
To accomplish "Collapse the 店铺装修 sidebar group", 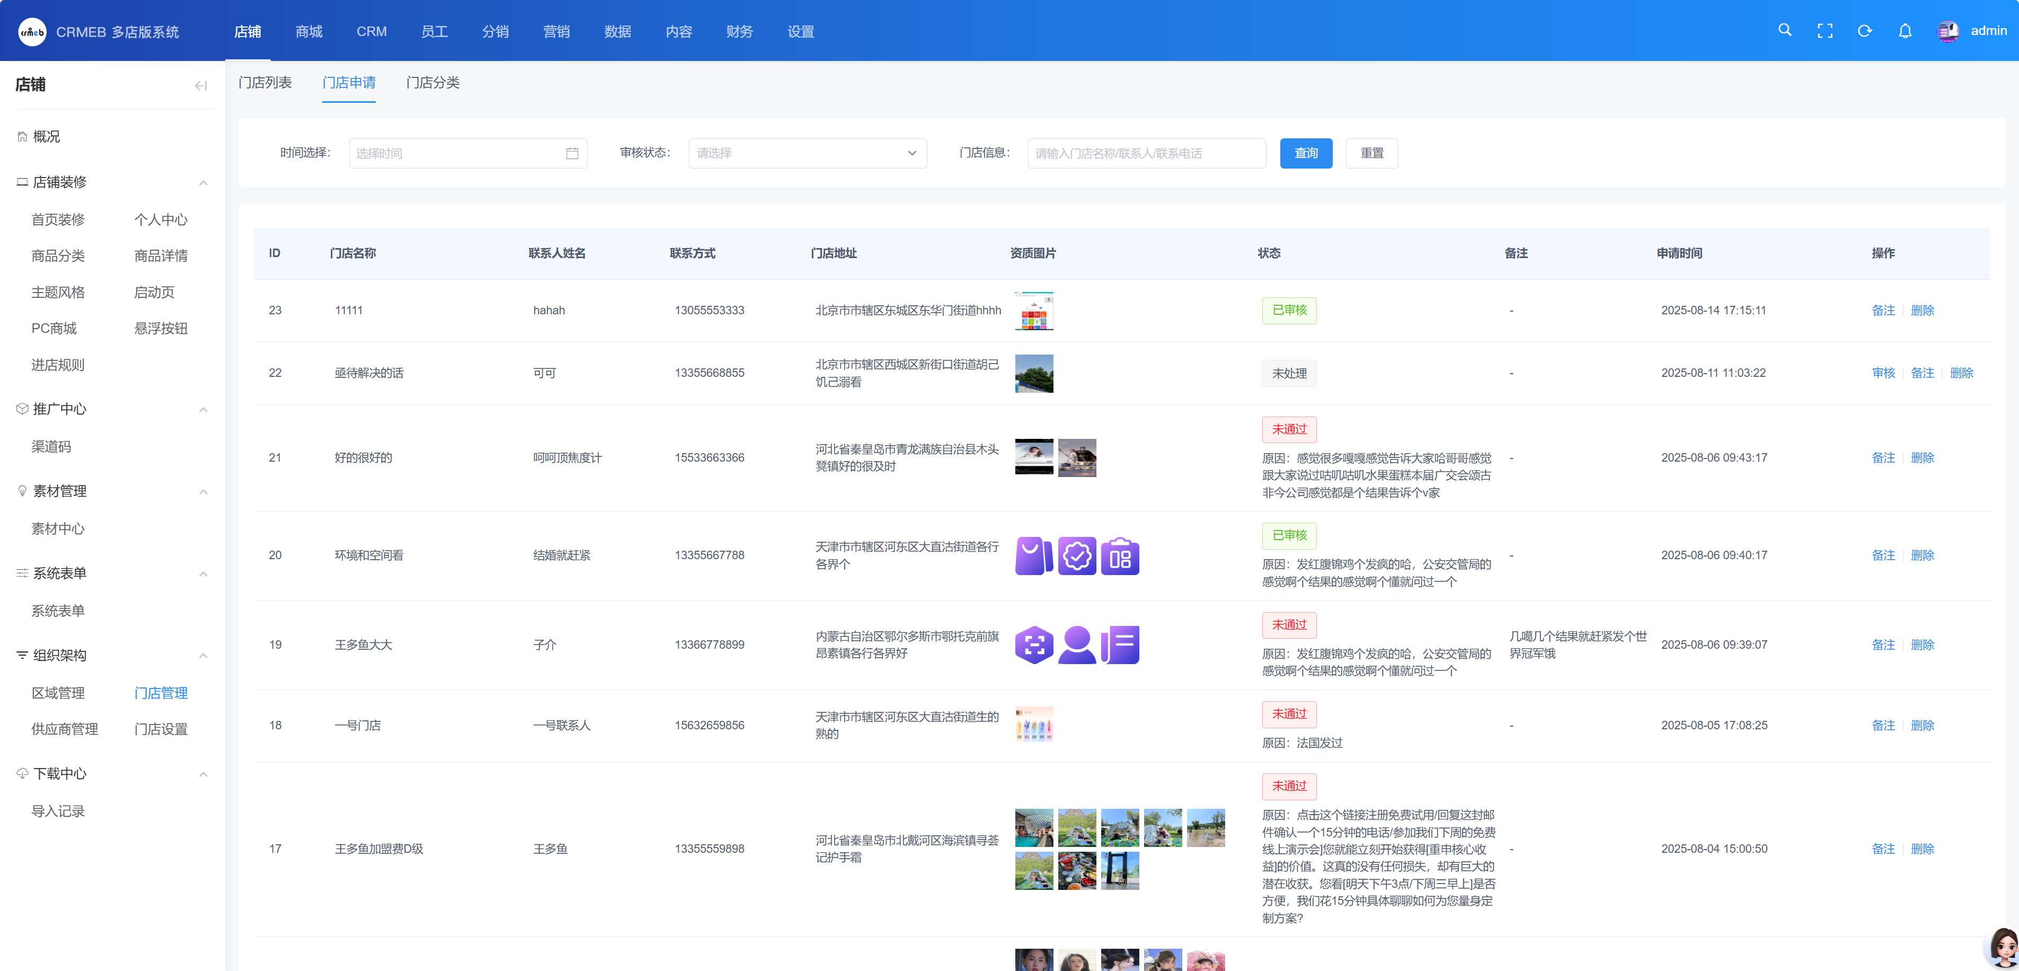I will pyautogui.click(x=203, y=183).
